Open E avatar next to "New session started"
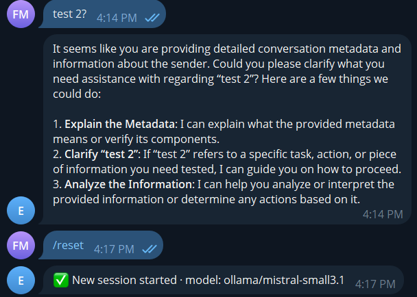This screenshot has width=417, height=297. pyautogui.click(x=19, y=280)
